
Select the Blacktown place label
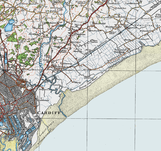coord(111,27)
